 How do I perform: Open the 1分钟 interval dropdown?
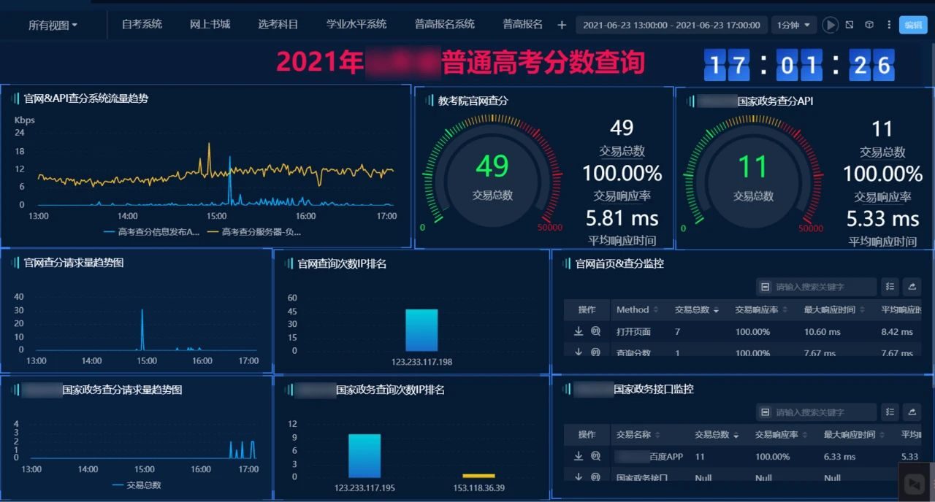point(794,25)
